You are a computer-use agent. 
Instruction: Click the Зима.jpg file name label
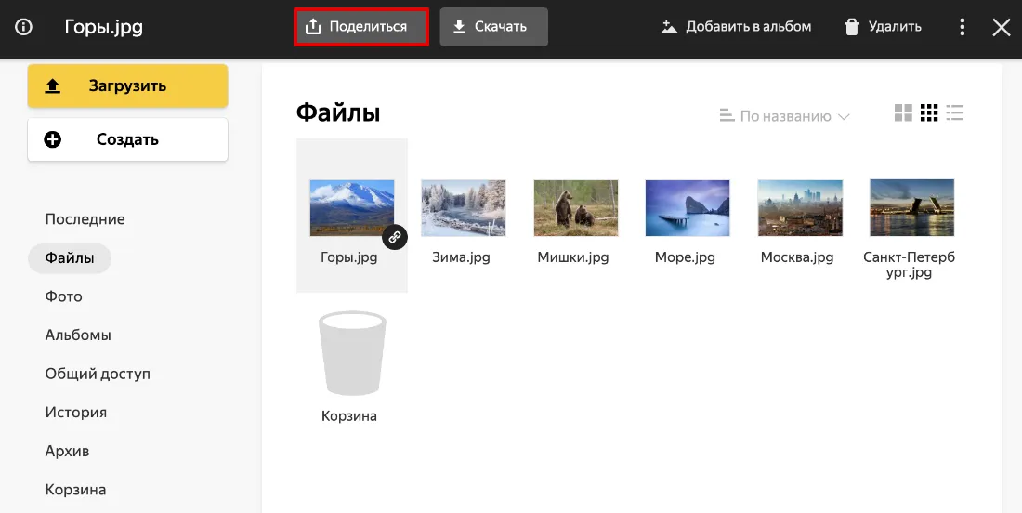pos(461,257)
